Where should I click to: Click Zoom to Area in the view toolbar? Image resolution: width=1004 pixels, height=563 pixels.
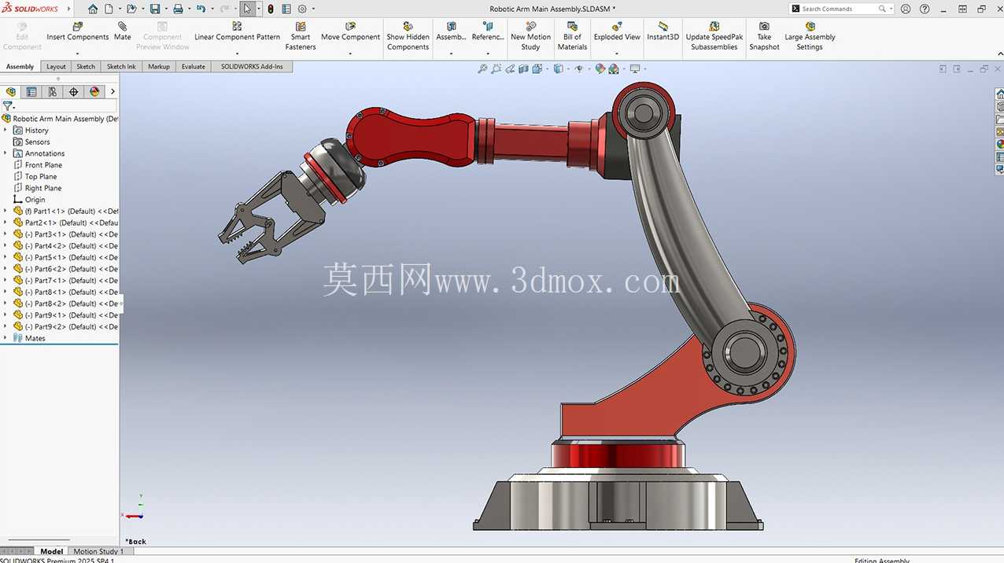point(496,69)
